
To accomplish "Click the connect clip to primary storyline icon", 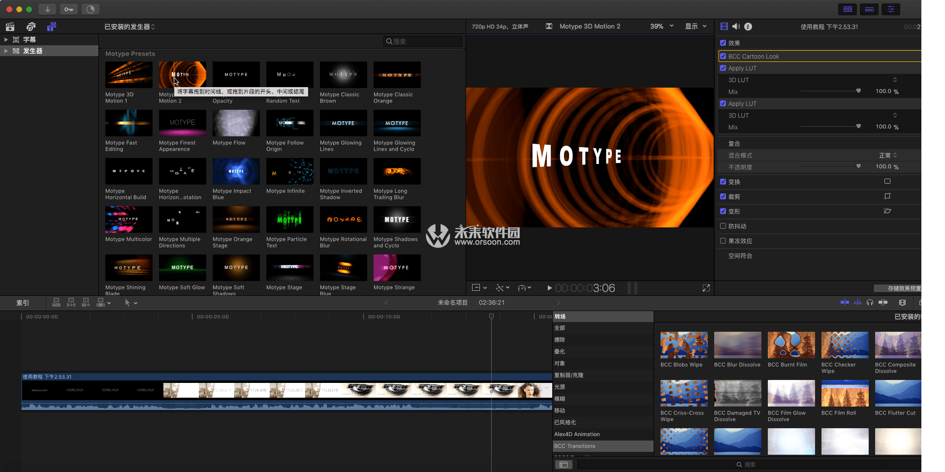I will pos(56,302).
